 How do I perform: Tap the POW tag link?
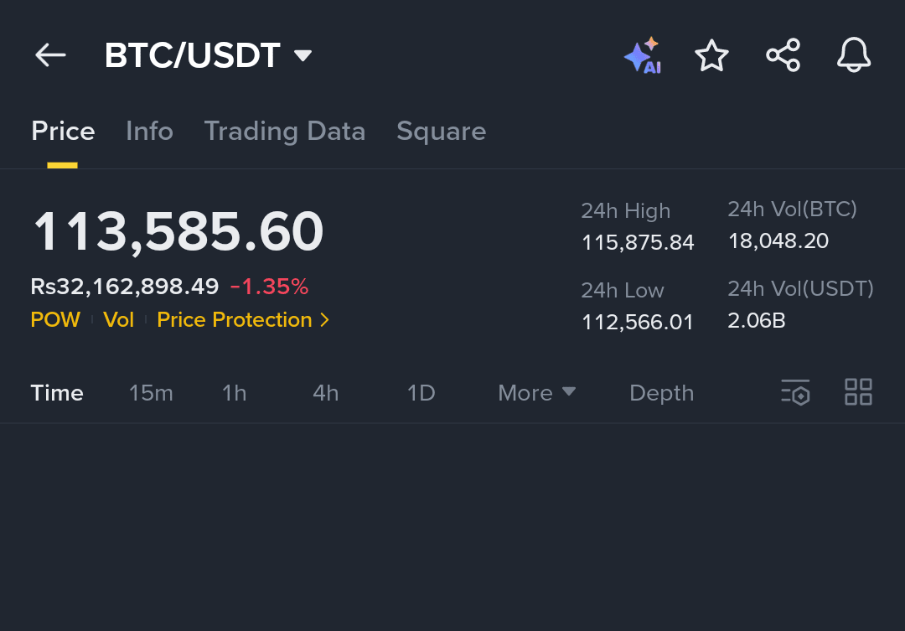[x=55, y=320]
